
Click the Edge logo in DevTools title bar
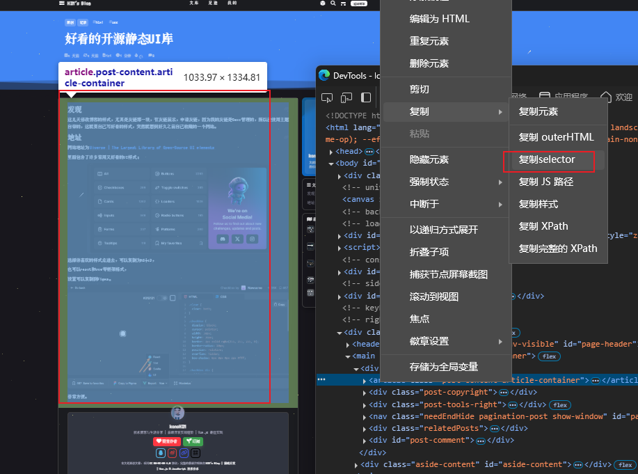pyautogui.click(x=324, y=75)
